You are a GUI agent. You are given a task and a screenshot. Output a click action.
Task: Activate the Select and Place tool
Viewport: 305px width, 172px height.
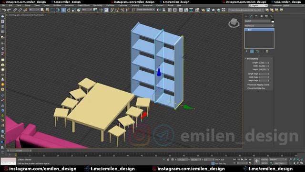pyautogui.click(x=79, y=10)
